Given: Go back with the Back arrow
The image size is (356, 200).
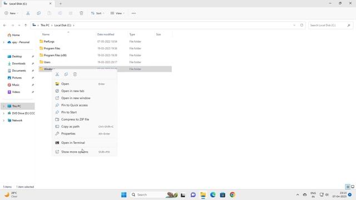Looking at the screenshot, I should [x=5, y=25].
